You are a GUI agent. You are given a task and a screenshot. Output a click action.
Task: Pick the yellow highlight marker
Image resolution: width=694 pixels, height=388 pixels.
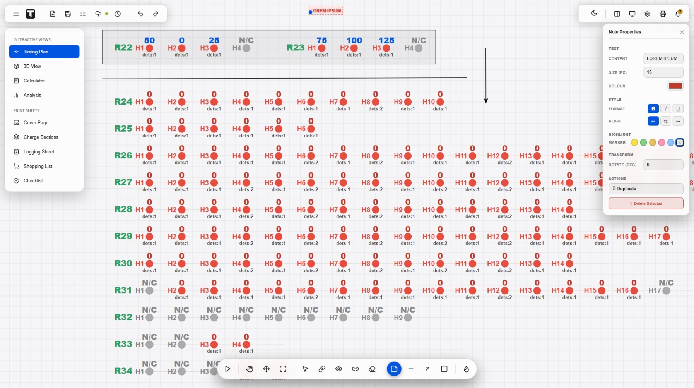pyautogui.click(x=634, y=142)
